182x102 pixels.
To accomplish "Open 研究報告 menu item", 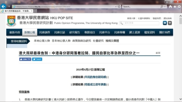I will point(75,32).
